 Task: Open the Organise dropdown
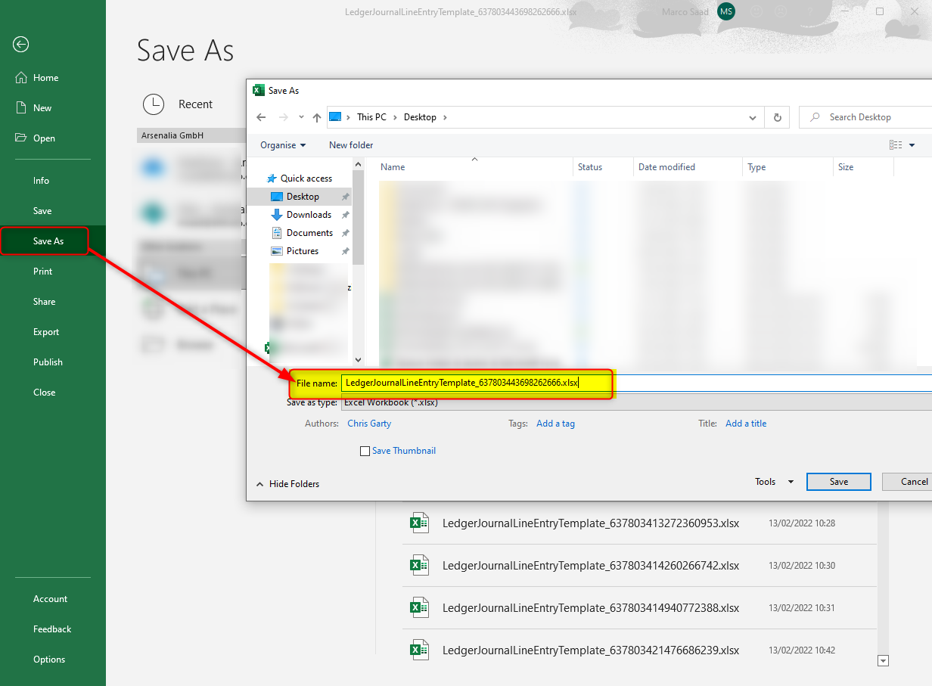click(x=282, y=144)
